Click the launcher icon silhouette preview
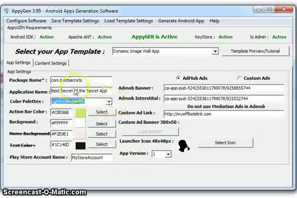Screen dimensions: 297x198 coord(184,146)
